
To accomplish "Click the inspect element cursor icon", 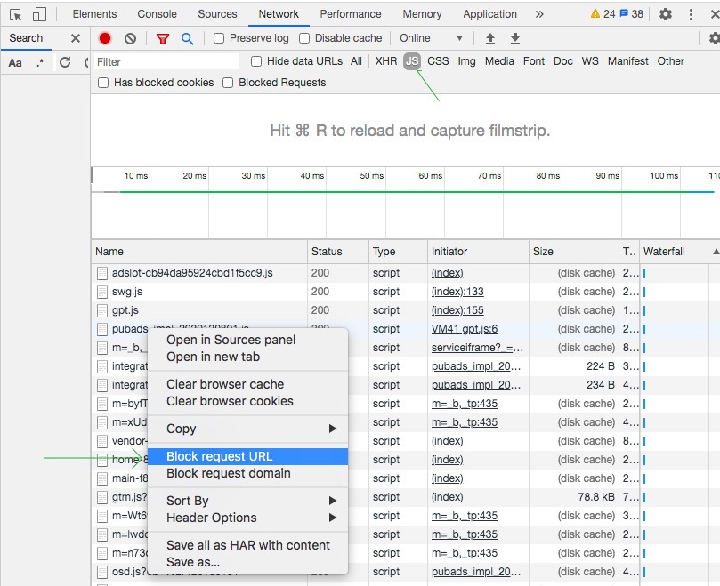I will (15, 14).
